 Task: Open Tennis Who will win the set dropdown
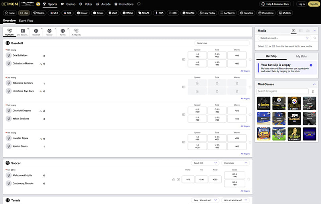(x=235, y=200)
